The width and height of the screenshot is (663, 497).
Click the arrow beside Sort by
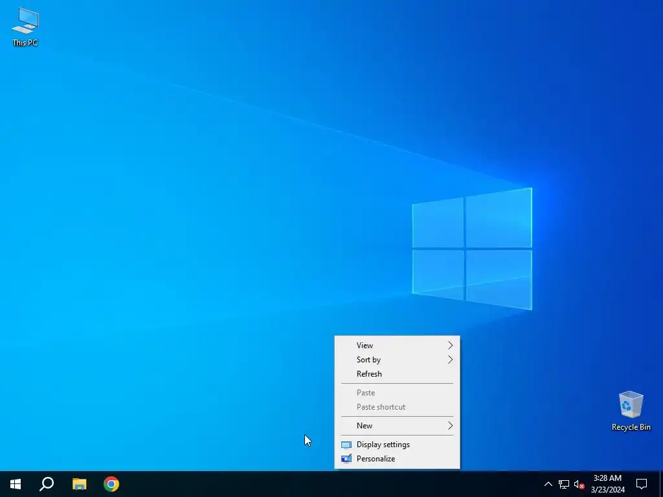tap(451, 360)
